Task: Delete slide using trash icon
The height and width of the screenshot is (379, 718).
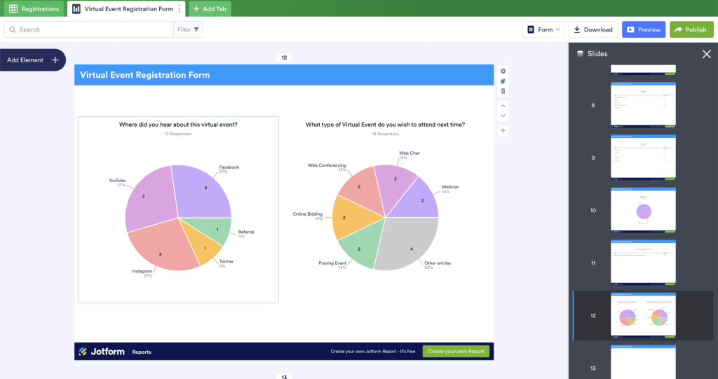Action: pyautogui.click(x=503, y=92)
